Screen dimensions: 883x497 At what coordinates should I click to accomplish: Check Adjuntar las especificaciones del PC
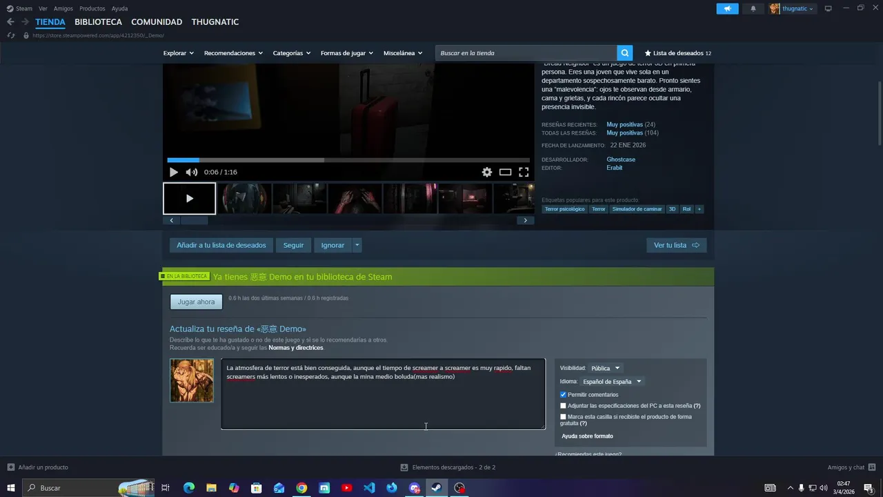(563, 406)
